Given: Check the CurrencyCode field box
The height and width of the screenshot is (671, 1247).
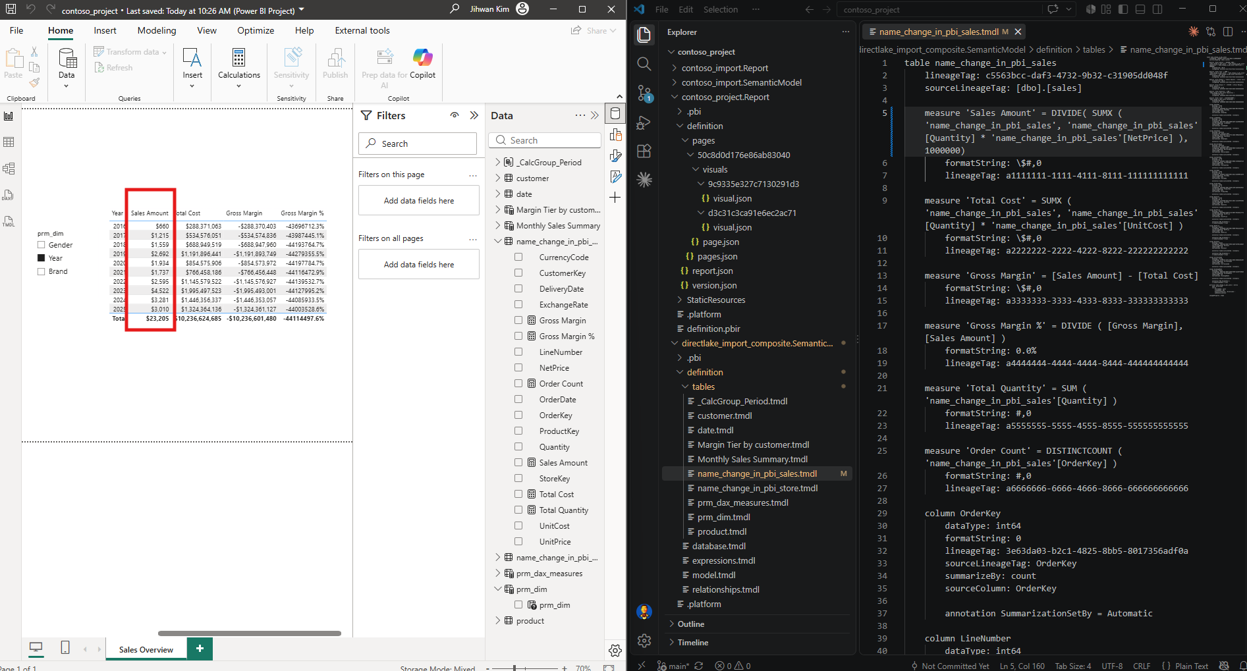Looking at the screenshot, I should tap(518, 257).
